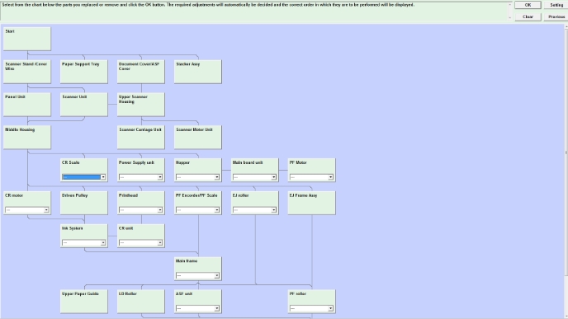568x319 pixels.
Task: Expand the Main board unit dropdown
Action: tap(254, 177)
